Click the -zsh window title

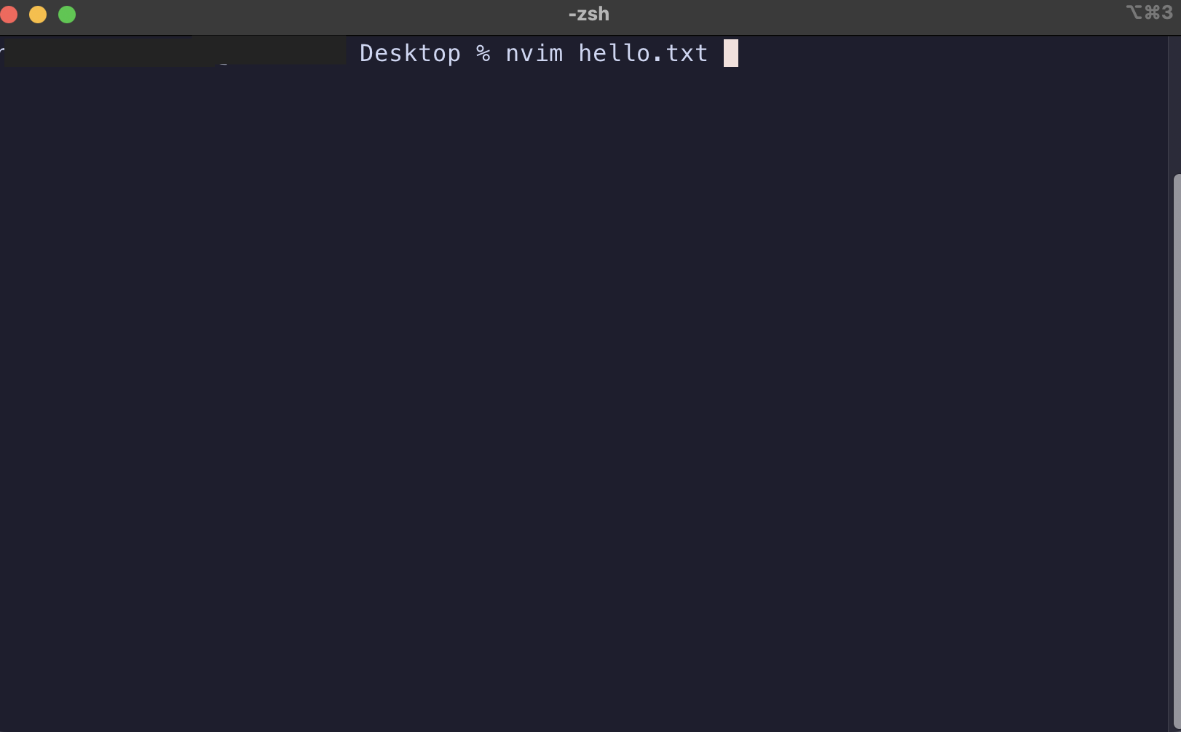[x=589, y=14]
